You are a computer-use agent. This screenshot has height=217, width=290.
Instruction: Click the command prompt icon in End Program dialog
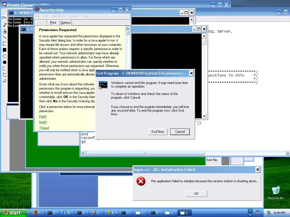pyautogui.click(x=103, y=85)
